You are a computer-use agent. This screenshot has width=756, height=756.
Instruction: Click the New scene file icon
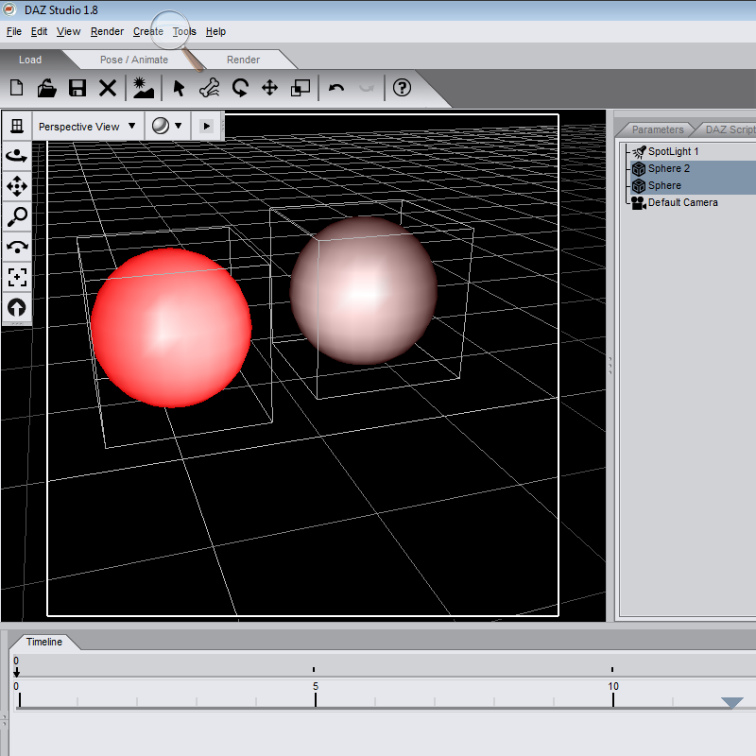click(17, 88)
